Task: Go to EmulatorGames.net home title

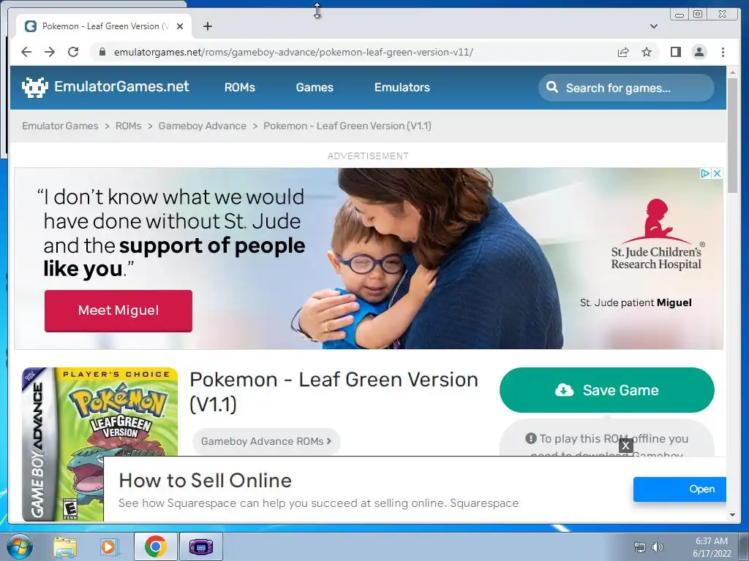Action: (x=121, y=86)
